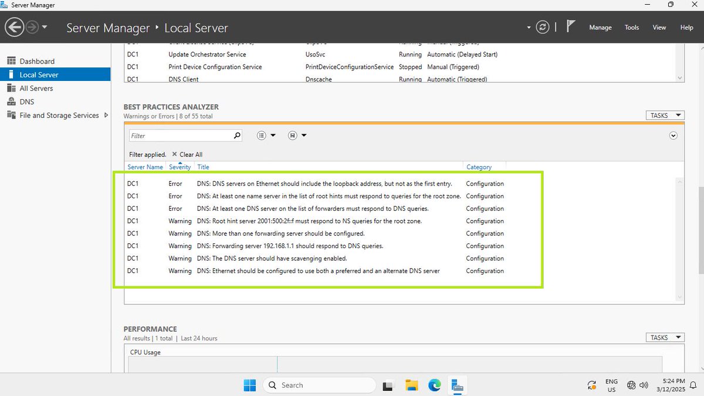Open the Notifications flag icon

pos(571,26)
